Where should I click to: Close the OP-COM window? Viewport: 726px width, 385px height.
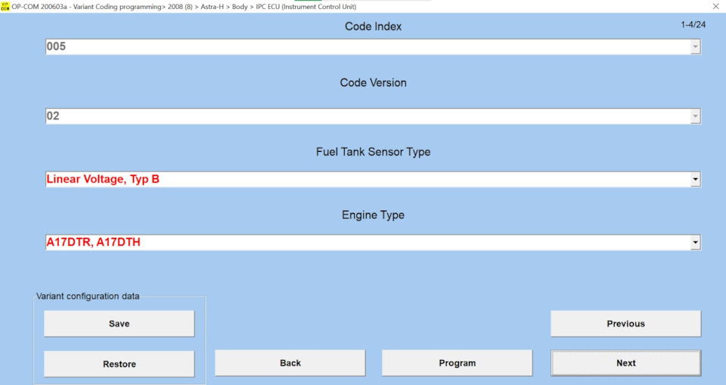tap(715, 7)
